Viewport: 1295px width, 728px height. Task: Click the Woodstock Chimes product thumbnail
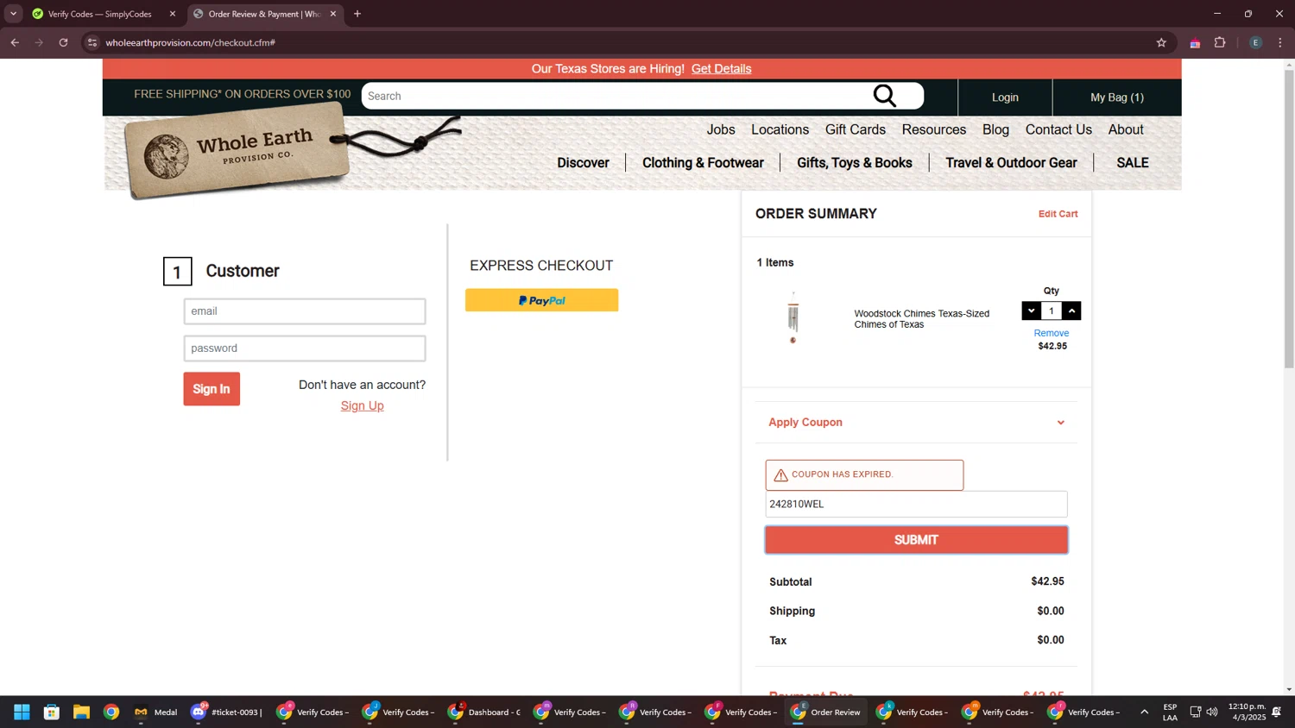click(x=793, y=317)
